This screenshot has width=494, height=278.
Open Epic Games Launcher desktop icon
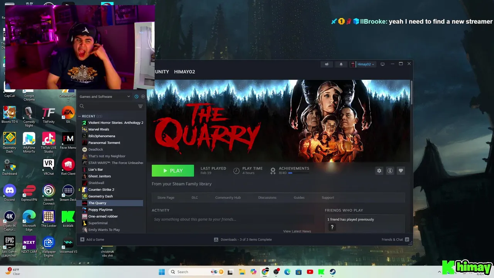(10, 246)
